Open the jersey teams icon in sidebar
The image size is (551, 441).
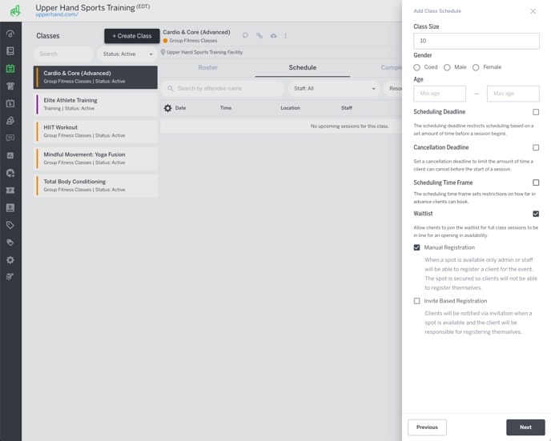(10, 86)
